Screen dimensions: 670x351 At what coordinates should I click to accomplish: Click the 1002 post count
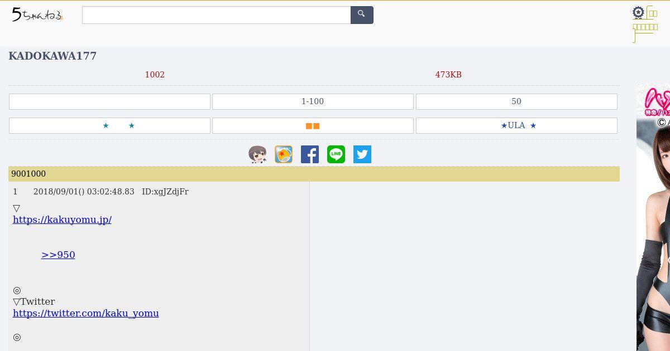(x=155, y=75)
